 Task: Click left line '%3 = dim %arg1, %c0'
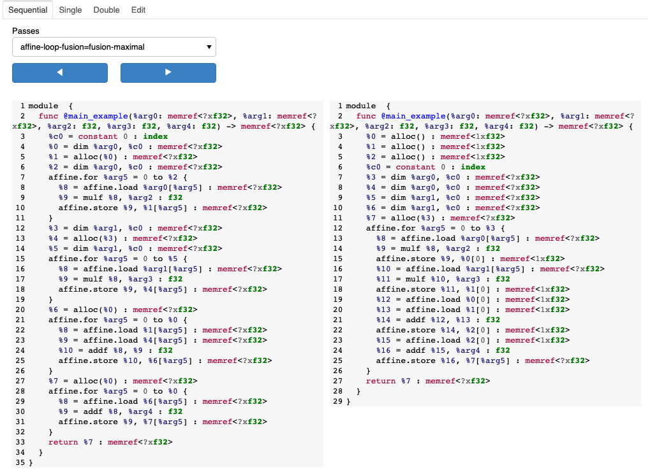135,228
